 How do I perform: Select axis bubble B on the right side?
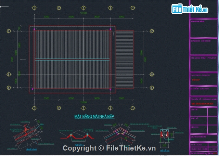(152, 75)
